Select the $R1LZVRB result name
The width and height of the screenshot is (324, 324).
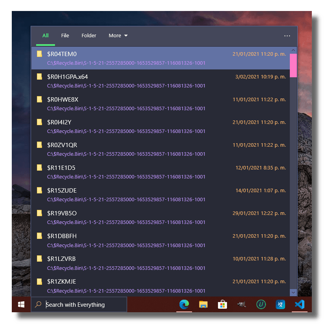[x=61, y=258]
